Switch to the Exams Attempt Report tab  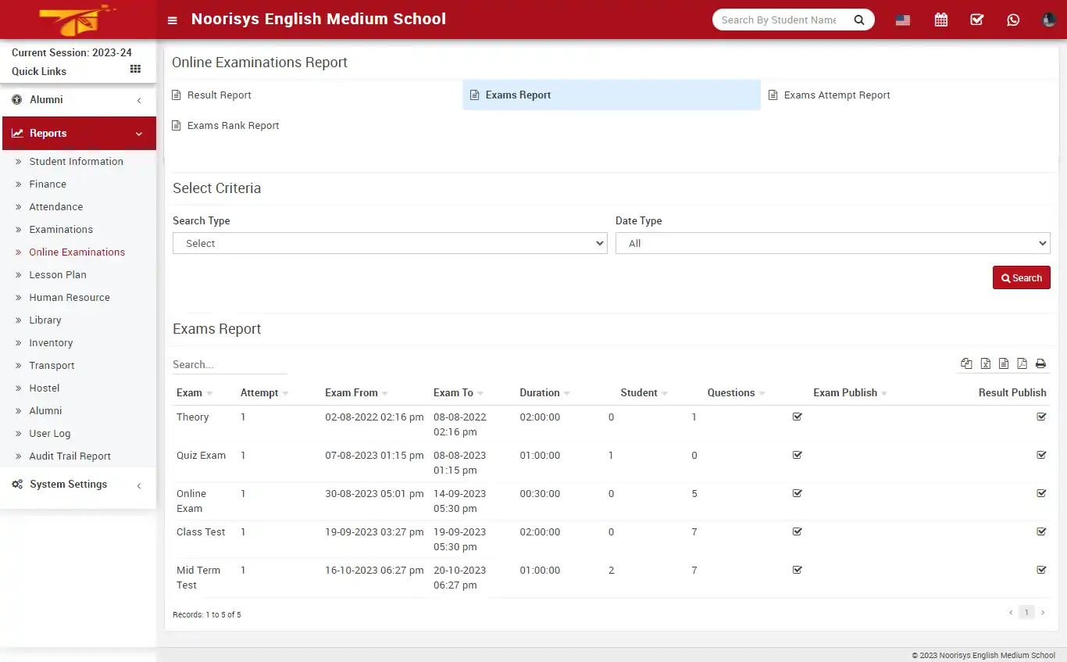830,95
